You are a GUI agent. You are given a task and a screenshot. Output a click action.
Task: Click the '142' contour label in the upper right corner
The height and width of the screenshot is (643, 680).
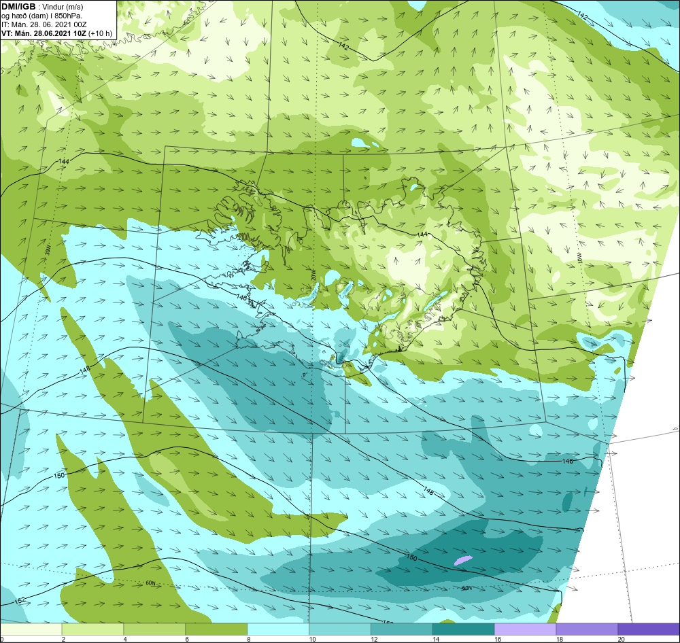pyautogui.click(x=583, y=16)
